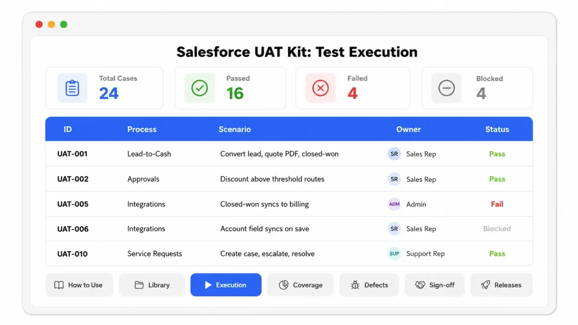The width and height of the screenshot is (578, 325).
Task: Click the SUP avatar for Support Rep
Action: point(394,253)
